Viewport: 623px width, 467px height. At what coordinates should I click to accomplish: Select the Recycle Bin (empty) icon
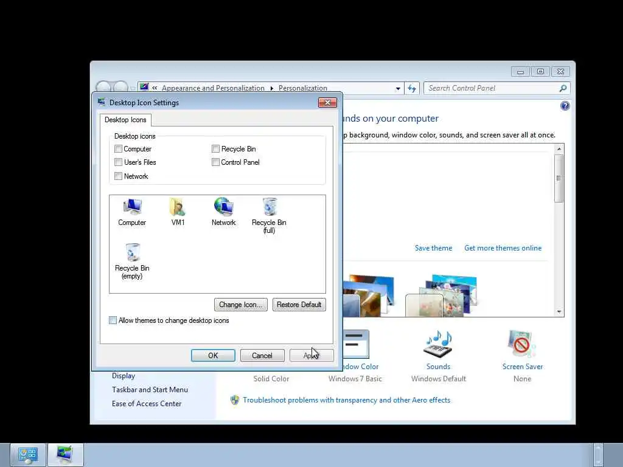click(132, 261)
